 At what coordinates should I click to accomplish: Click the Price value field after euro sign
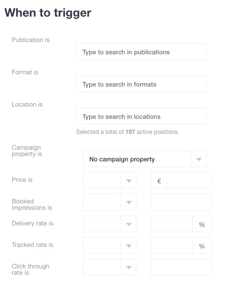(x=189, y=180)
